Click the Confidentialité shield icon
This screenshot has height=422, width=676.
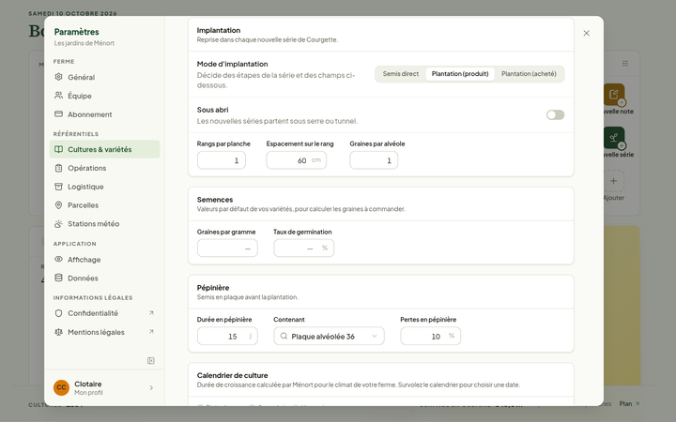pyautogui.click(x=58, y=313)
